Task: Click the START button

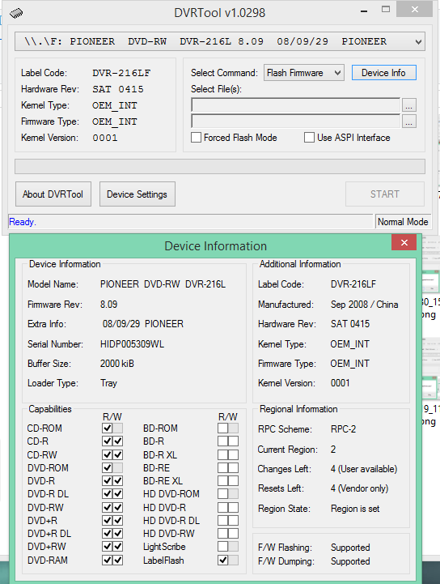Action: (385, 194)
